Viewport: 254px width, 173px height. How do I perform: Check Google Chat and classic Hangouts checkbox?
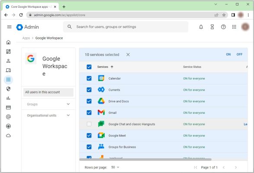[x=89, y=124]
